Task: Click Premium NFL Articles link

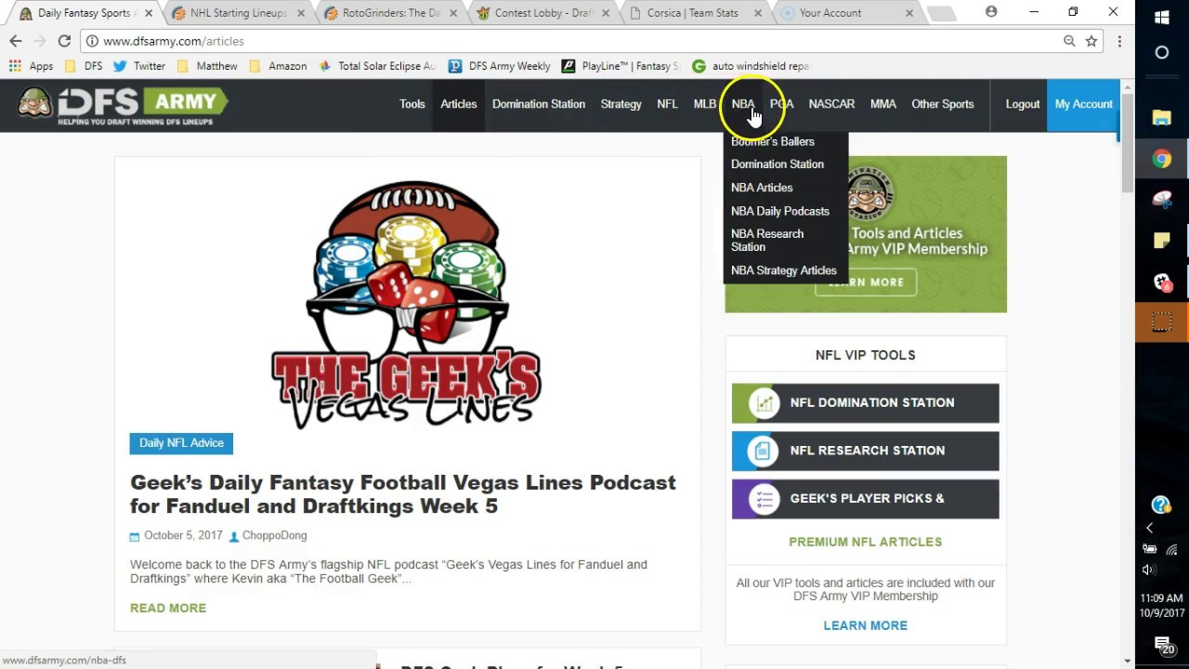Action: point(866,542)
